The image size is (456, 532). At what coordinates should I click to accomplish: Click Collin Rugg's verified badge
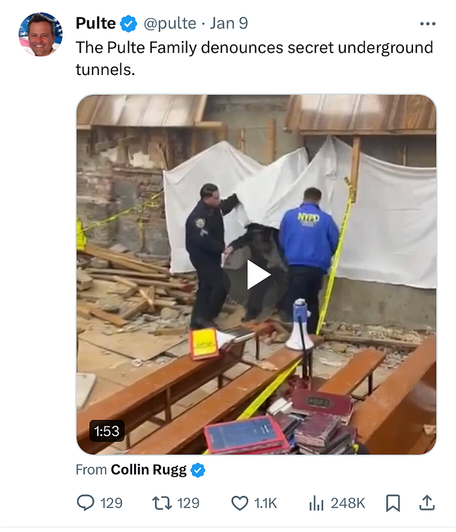click(x=198, y=470)
